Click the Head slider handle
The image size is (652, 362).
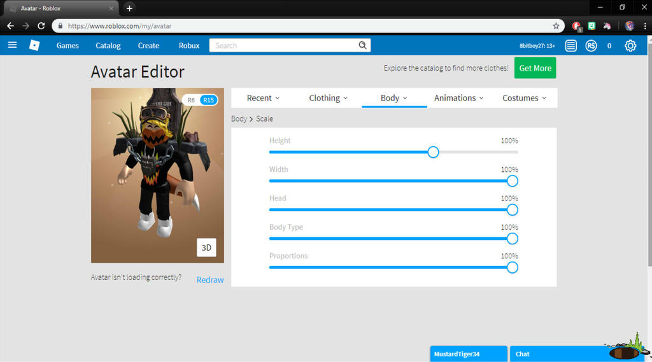(513, 210)
